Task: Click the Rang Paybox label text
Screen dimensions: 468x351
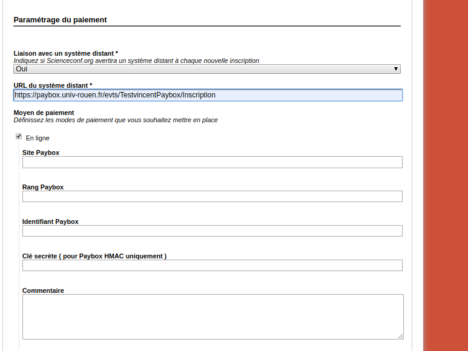Action: (43, 188)
